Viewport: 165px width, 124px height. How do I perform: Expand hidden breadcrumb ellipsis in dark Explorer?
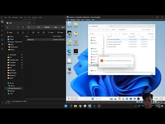(35, 27)
